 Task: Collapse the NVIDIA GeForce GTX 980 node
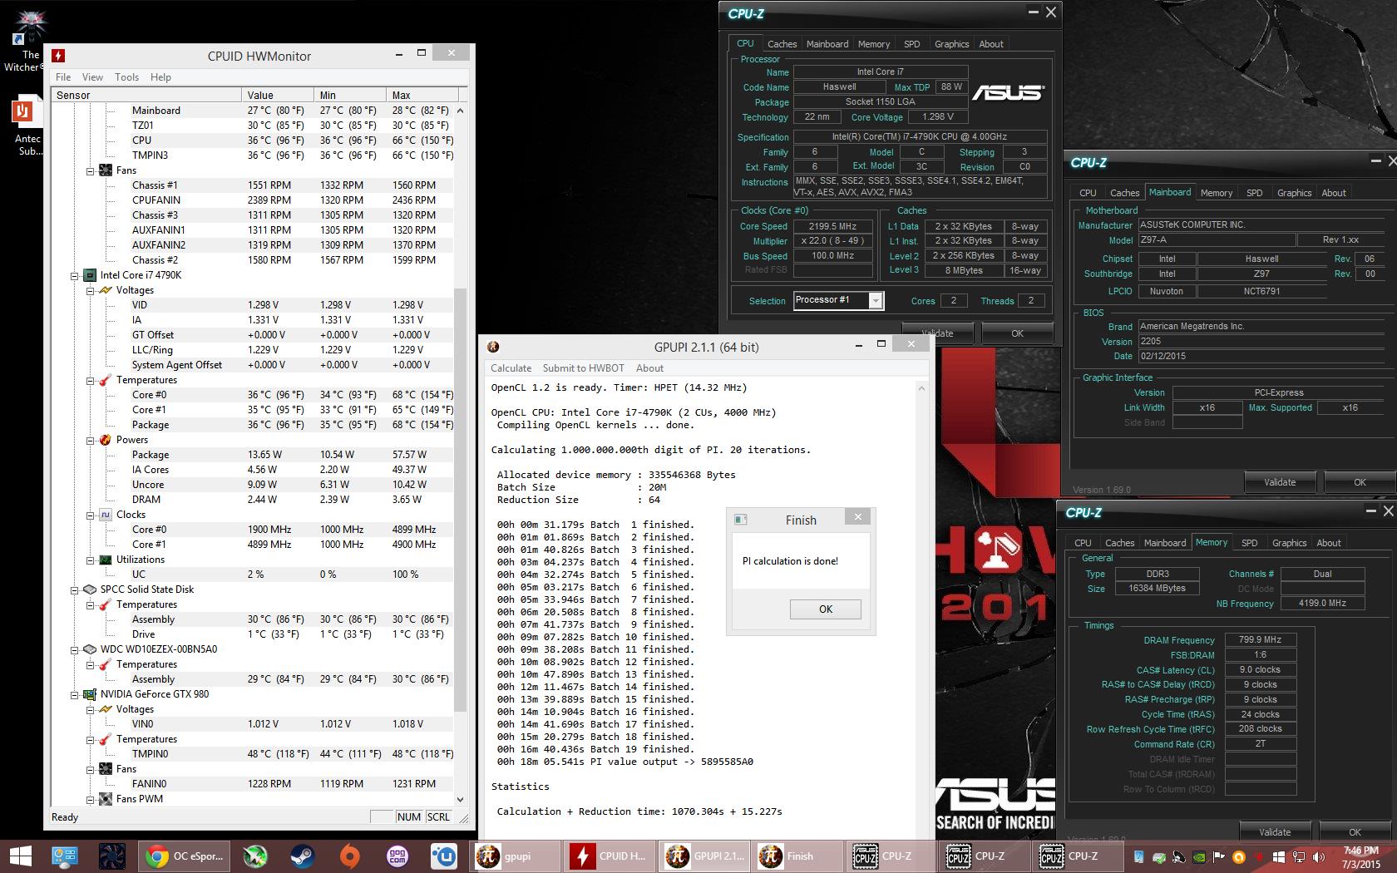coord(74,694)
